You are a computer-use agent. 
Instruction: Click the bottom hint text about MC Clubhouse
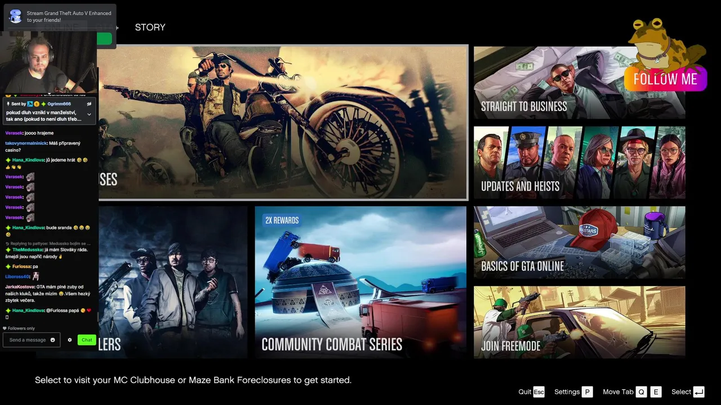point(193,380)
